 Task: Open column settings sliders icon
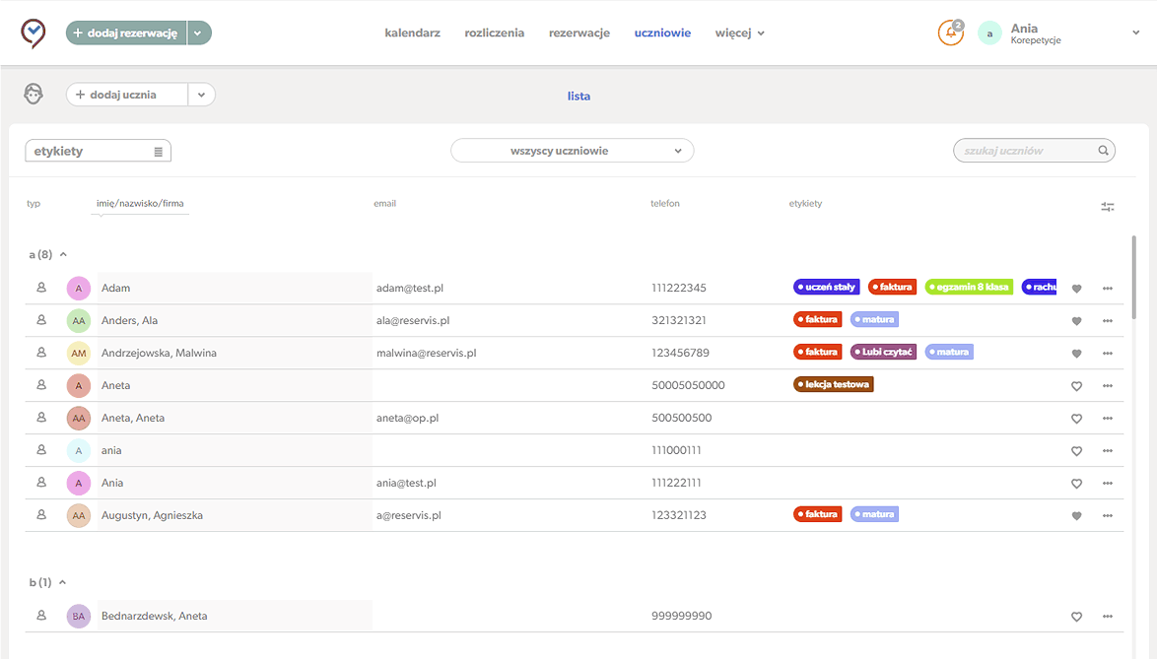click(1108, 207)
